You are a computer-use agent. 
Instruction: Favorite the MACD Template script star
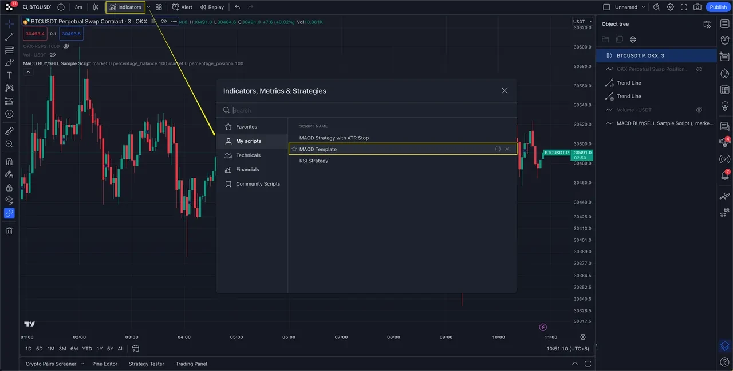coord(294,149)
